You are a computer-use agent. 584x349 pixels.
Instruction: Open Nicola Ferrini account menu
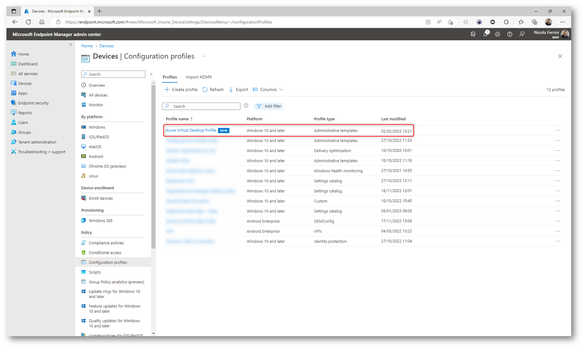tap(552, 34)
